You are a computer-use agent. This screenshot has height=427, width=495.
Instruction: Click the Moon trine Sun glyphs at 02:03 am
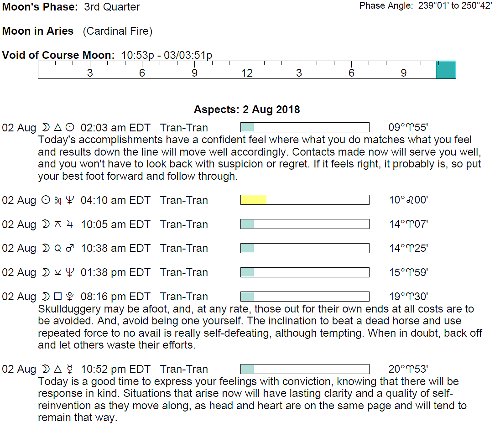coord(57,127)
